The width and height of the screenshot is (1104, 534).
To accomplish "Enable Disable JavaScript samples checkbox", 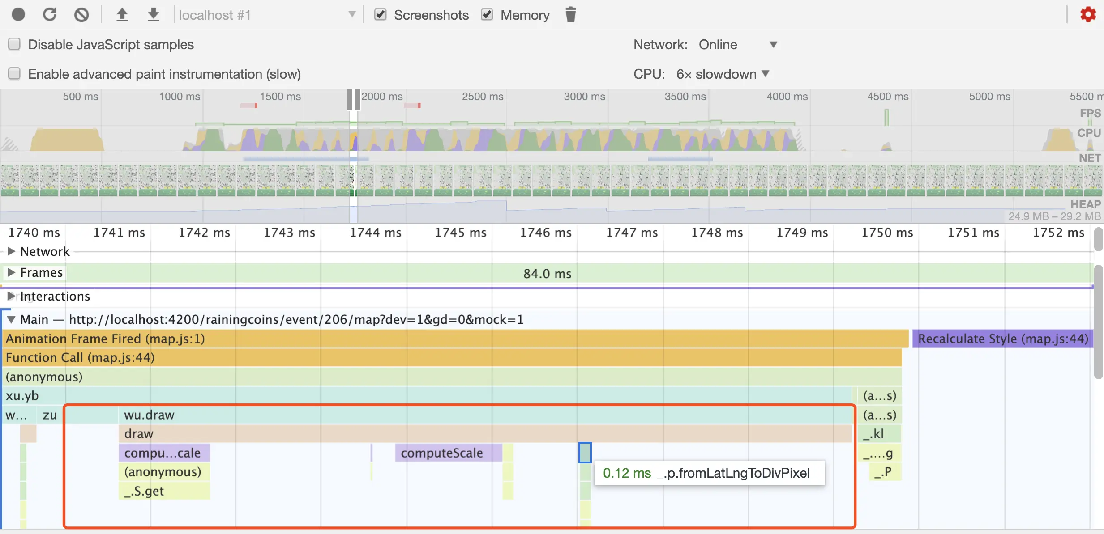I will tap(15, 44).
